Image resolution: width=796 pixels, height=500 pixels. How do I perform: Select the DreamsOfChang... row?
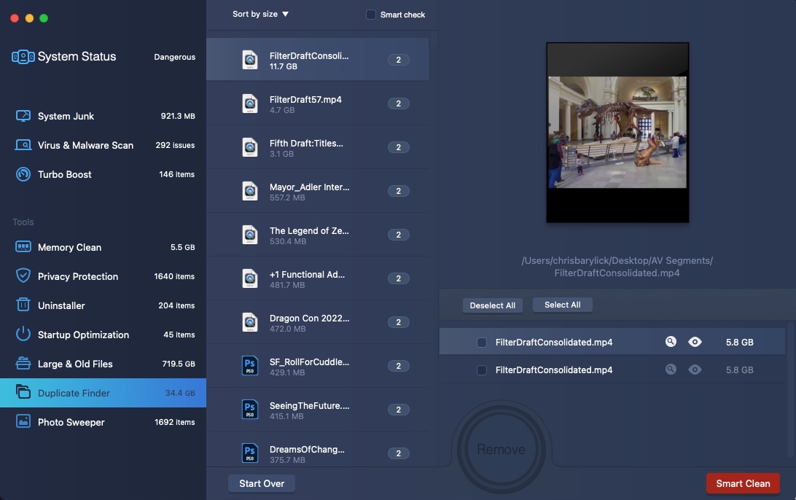pos(317,449)
